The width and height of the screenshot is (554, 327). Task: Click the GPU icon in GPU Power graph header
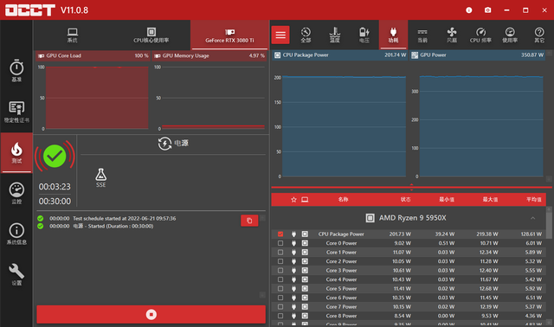point(415,55)
